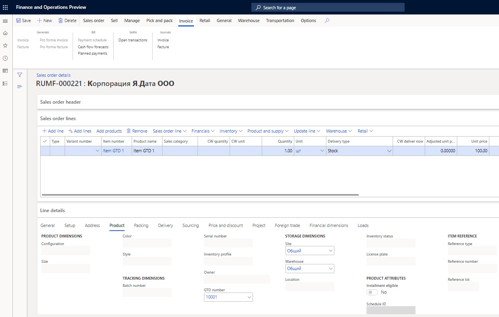Expand the Inventory menu
The width and height of the screenshot is (499, 317).
[231, 131]
